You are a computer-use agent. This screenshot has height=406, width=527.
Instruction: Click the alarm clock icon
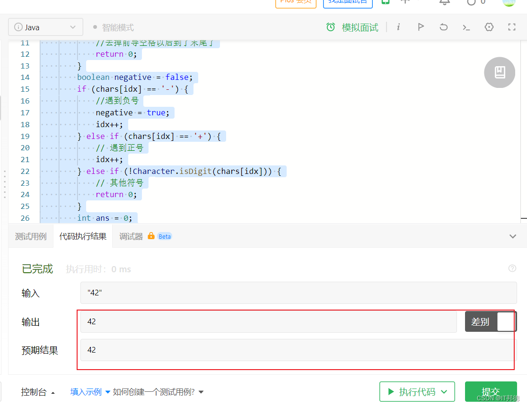coord(331,27)
